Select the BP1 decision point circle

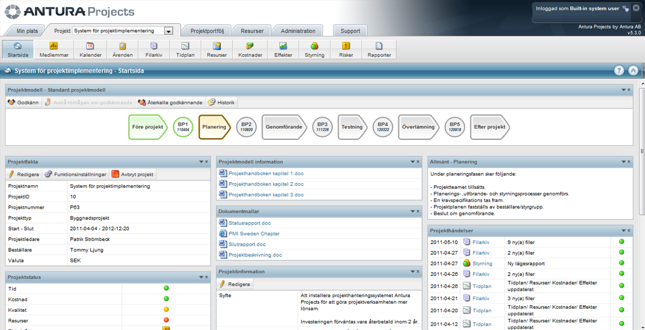coord(183,127)
